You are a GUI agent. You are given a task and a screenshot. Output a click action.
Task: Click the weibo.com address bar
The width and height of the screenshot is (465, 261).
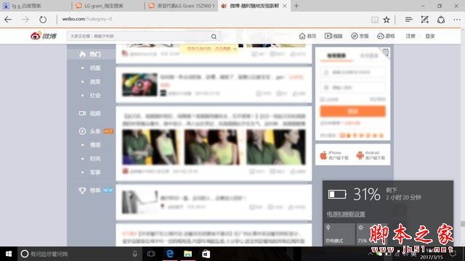[x=212, y=20]
